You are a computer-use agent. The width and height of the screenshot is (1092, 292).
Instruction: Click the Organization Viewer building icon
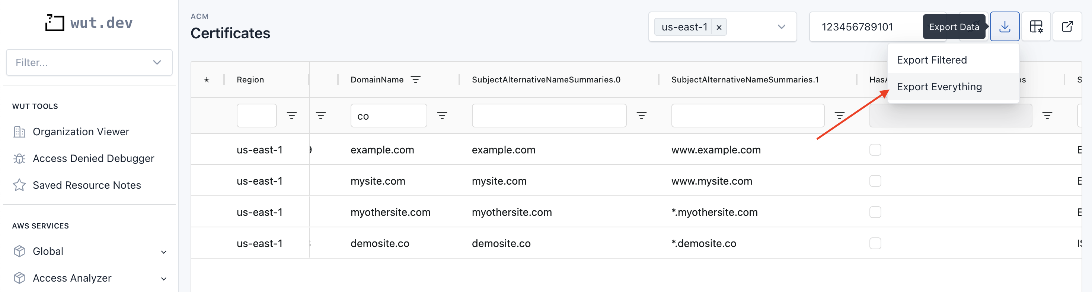tap(19, 132)
